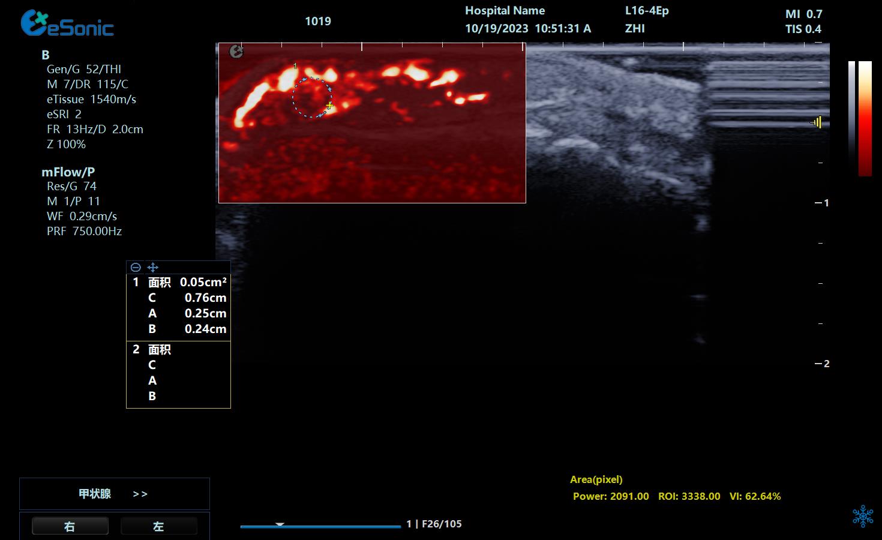The width and height of the screenshot is (882, 540).
Task: Expand the 甲状腺 exam menu
Action: (95, 494)
